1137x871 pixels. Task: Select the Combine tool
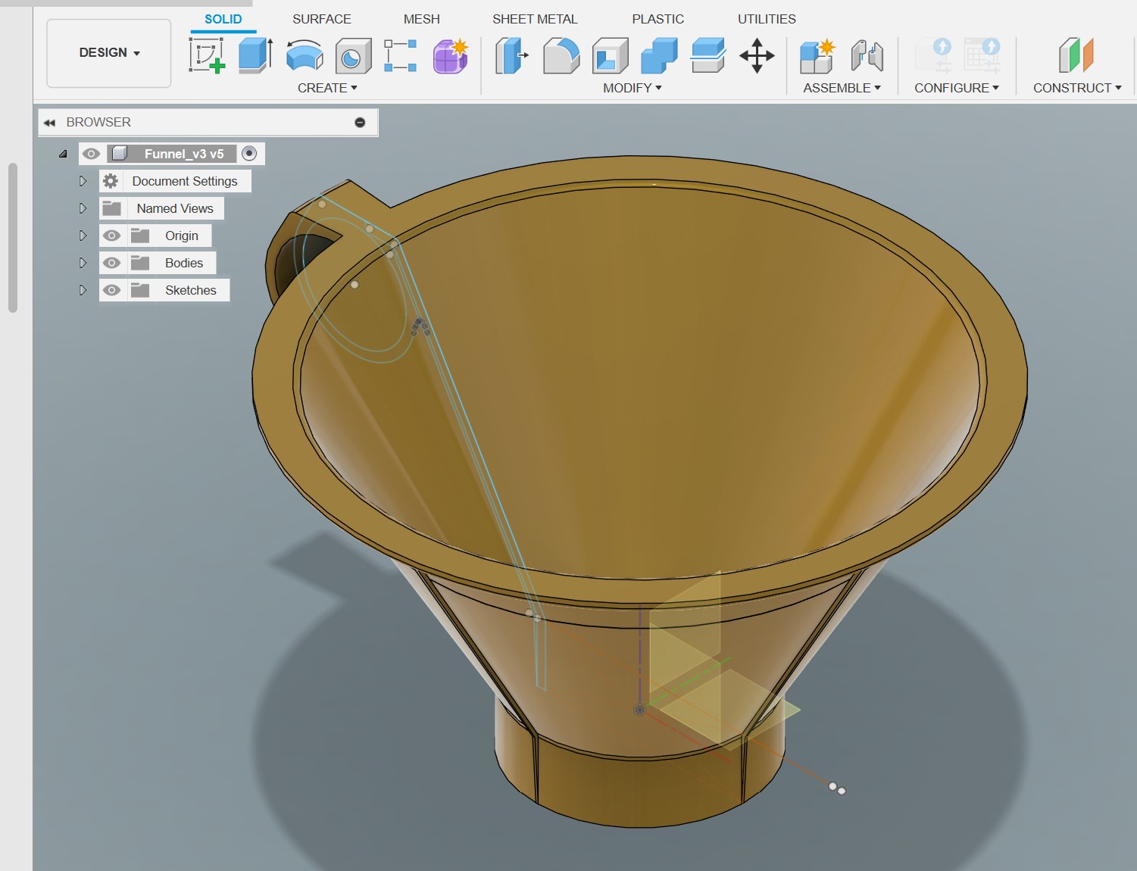click(x=658, y=55)
